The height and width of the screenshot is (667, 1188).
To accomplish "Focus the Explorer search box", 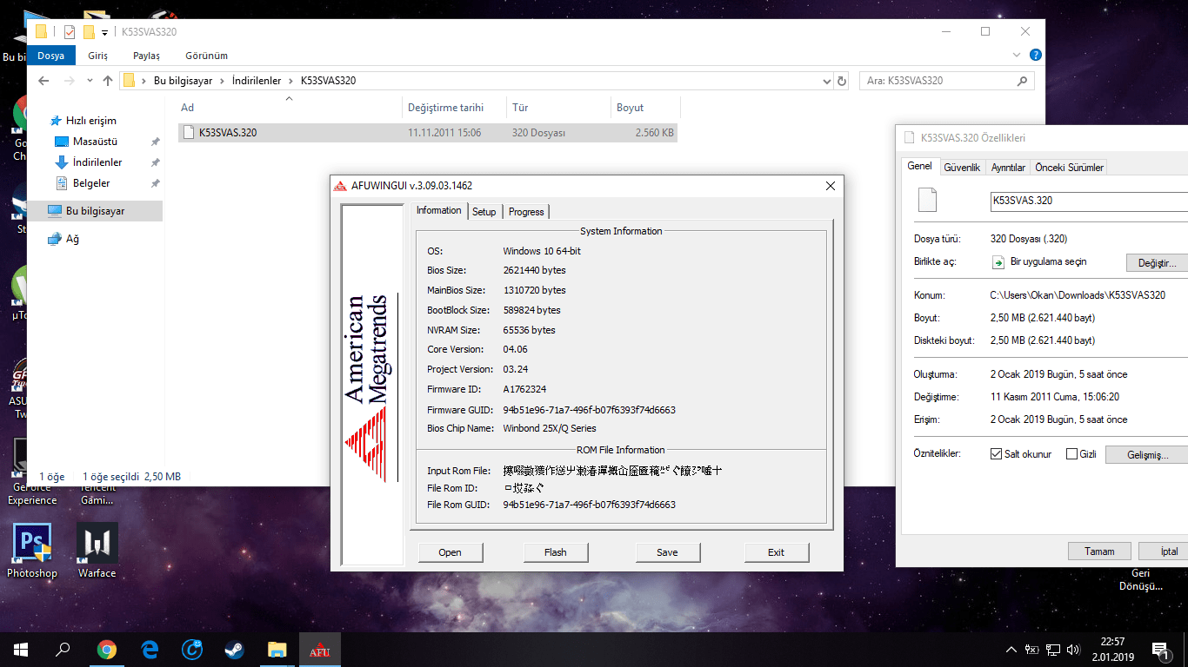I will coord(938,81).
